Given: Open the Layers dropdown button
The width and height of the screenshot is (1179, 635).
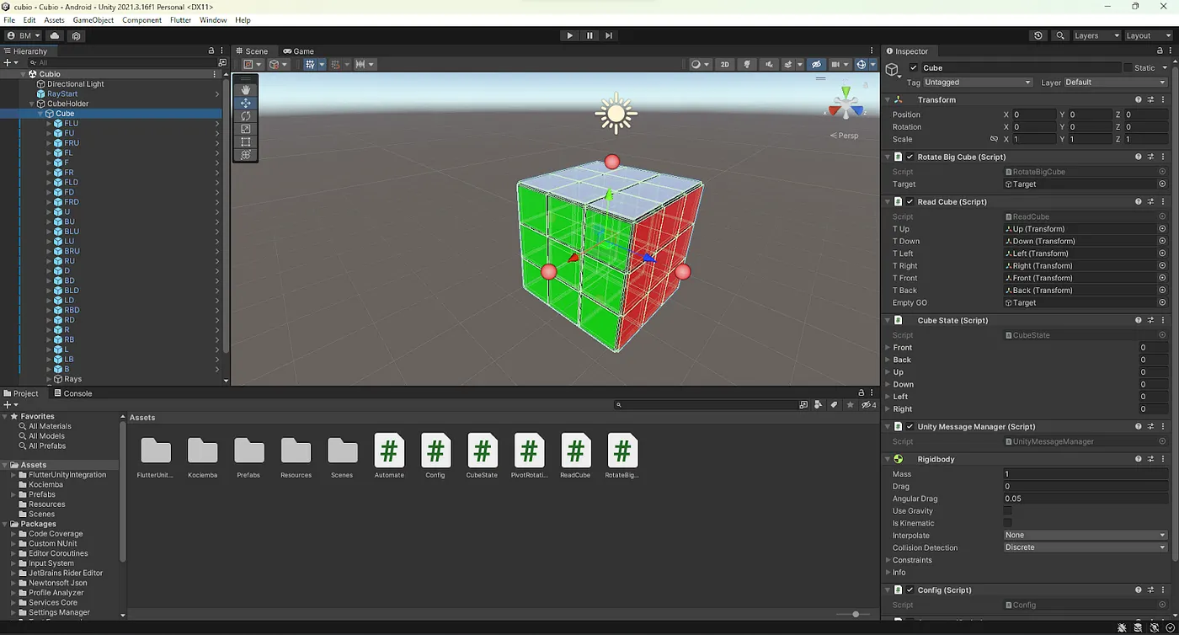Looking at the screenshot, I should tap(1096, 35).
